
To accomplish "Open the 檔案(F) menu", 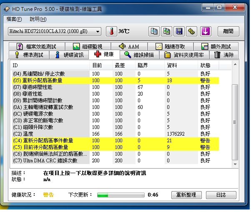I will tap(14, 19).
